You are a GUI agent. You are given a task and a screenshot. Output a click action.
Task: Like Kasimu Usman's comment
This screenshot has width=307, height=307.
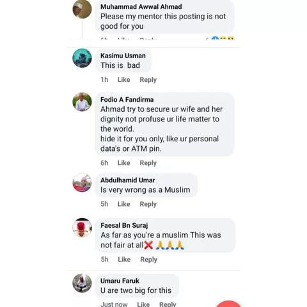[124, 79]
